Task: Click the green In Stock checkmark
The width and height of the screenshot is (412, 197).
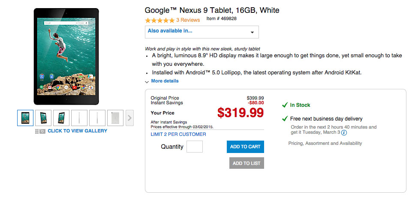Action: 285,105
